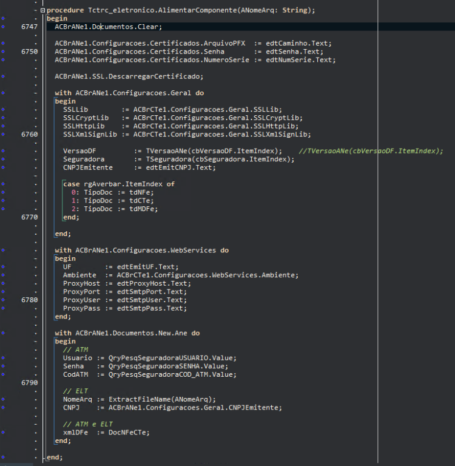Click the SSL.DescarregarCertificado line
Image resolution: width=455 pixels, height=466 pixels.
pos(129,76)
